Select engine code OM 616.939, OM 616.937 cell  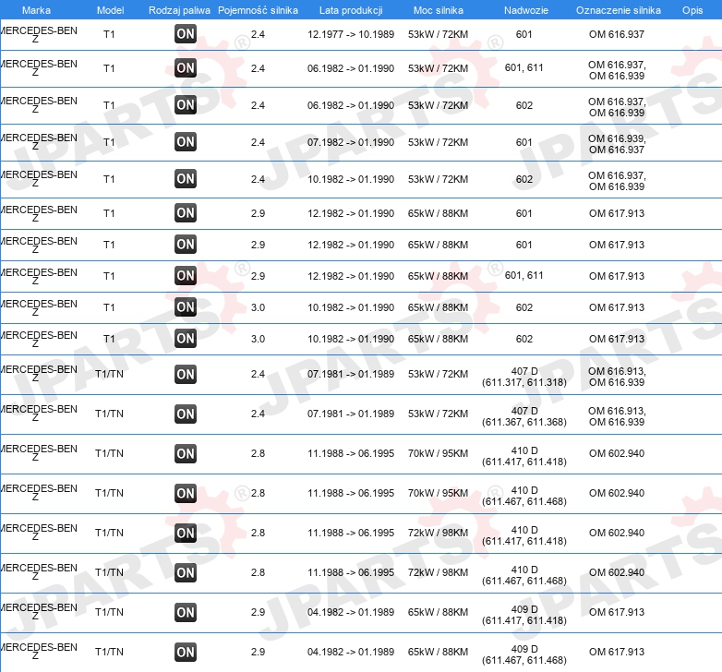[x=617, y=144]
